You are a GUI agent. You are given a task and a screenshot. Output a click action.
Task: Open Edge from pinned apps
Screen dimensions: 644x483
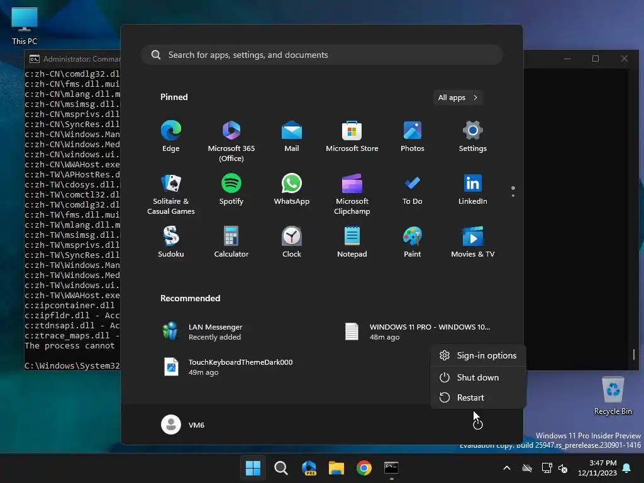pos(171,136)
